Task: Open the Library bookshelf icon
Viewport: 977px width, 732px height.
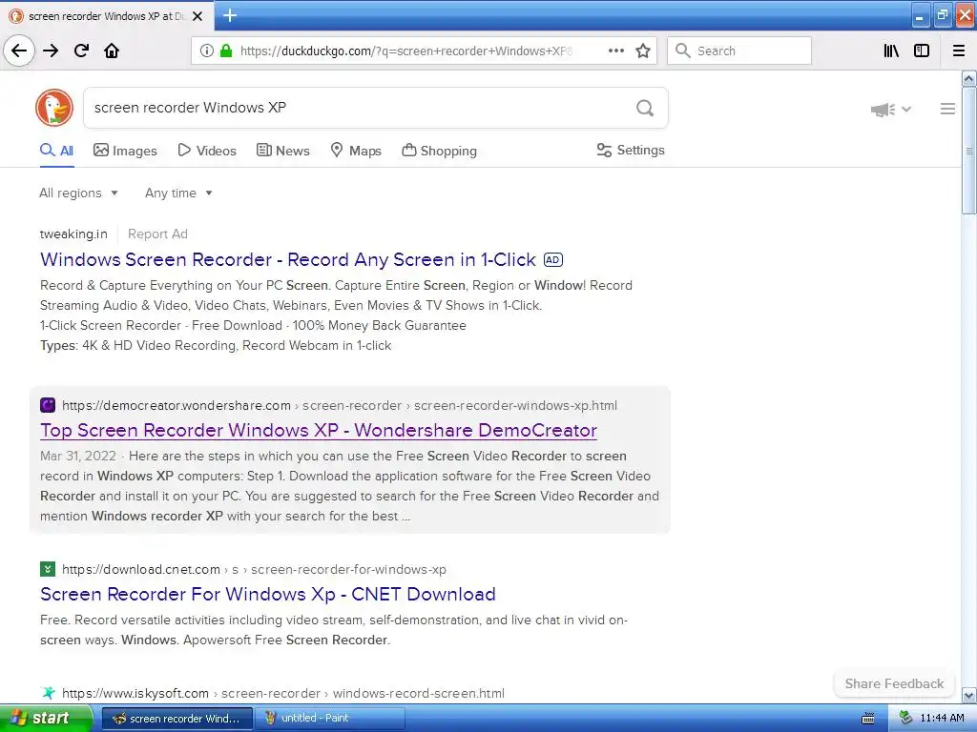Action: click(x=892, y=51)
